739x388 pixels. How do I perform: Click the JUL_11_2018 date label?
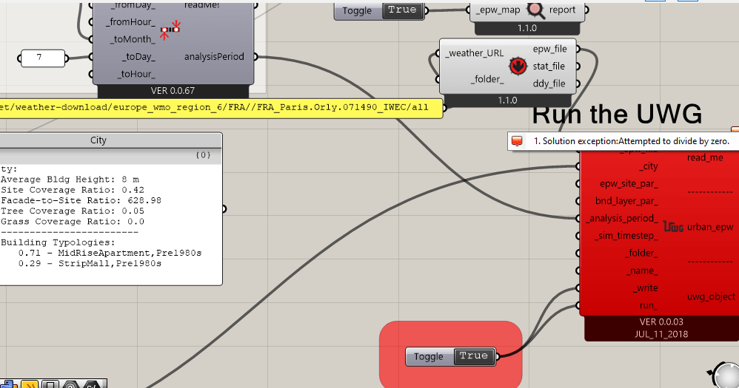[661, 334]
